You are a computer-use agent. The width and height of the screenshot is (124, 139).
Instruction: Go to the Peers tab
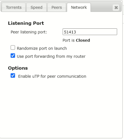57,7
